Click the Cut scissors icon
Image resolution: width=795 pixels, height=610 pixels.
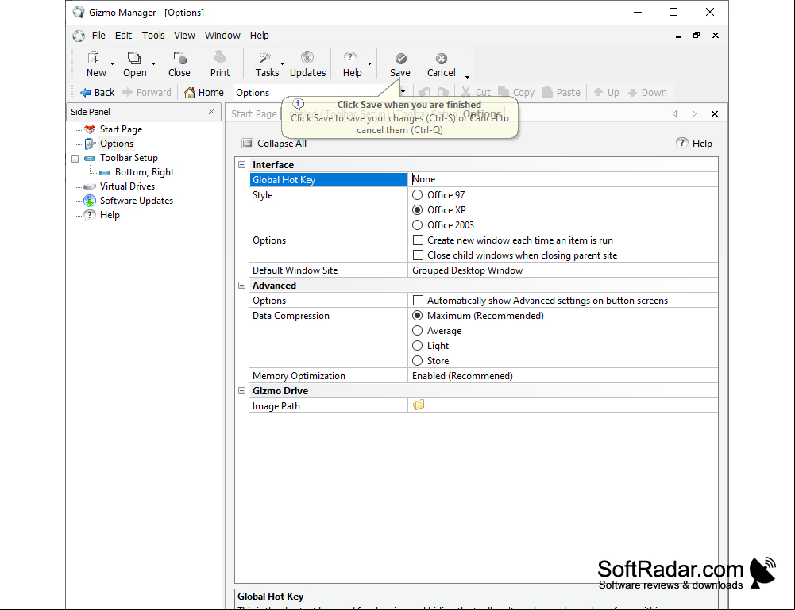coord(466,93)
